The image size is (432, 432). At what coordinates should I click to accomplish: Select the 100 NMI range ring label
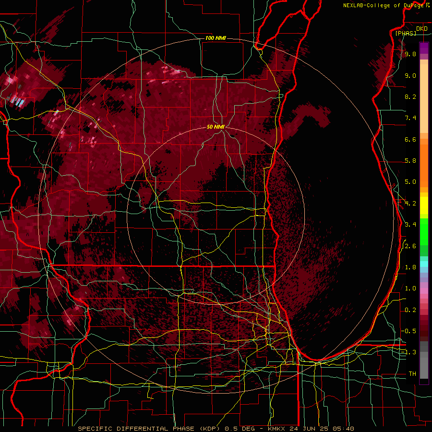(216, 38)
